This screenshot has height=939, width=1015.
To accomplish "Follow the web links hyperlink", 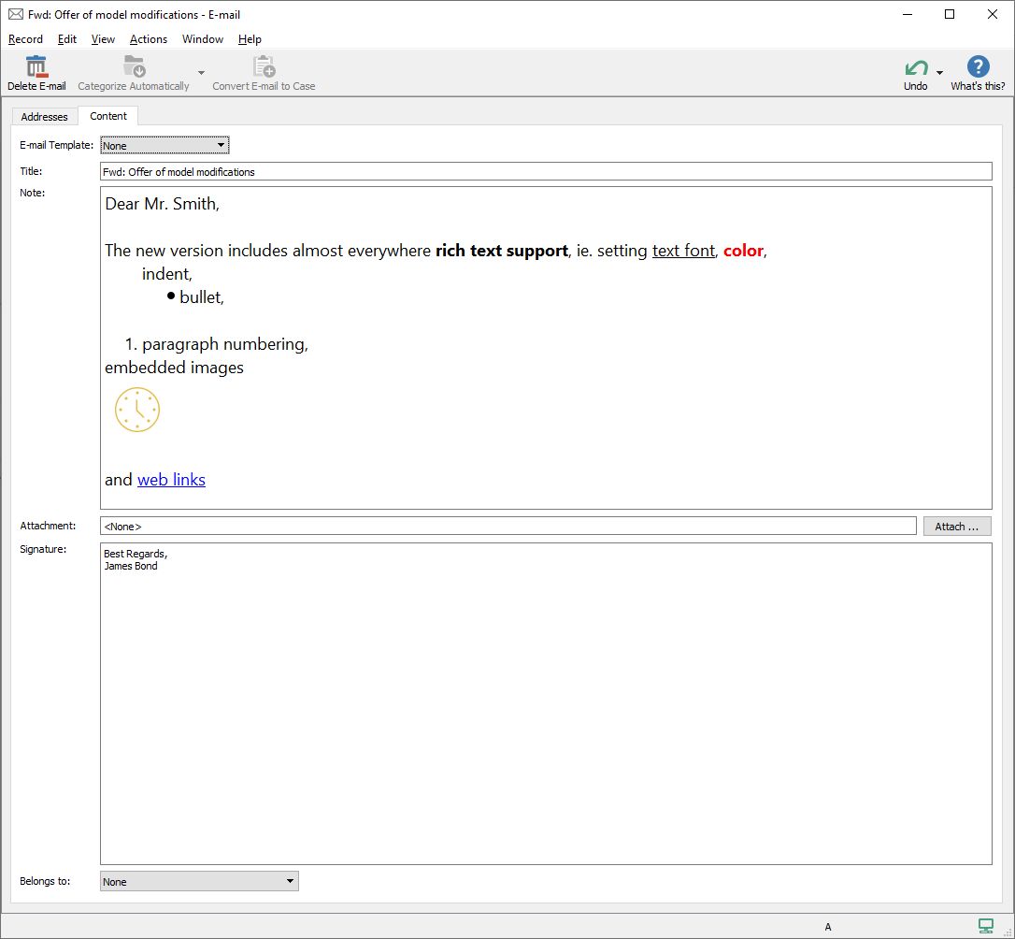I will click(x=171, y=480).
